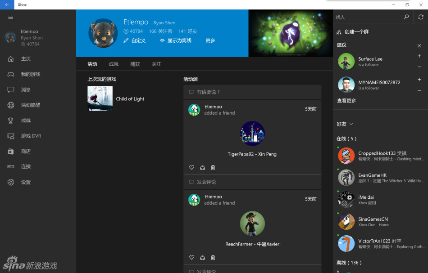
Task: Expand the 好友 filter dropdown
Action: 345,124
